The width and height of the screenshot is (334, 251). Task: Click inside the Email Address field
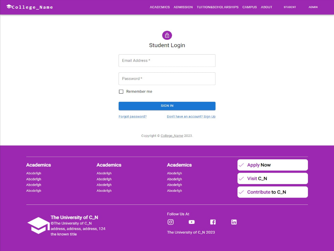tap(167, 61)
